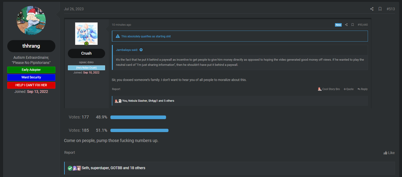Click the warning triangle icon in the notice banner
The height and width of the screenshot is (177, 402).
[x=118, y=36]
